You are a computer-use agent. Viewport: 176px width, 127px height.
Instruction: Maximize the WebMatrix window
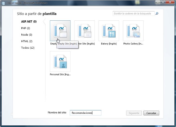point(163,2)
